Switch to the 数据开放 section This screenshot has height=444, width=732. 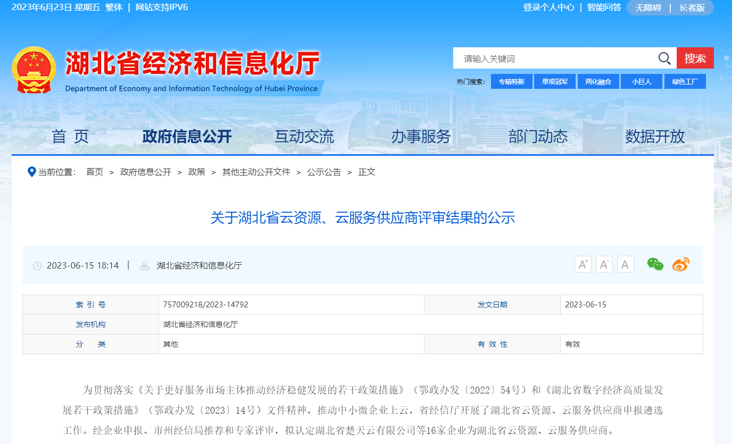click(x=654, y=137)
